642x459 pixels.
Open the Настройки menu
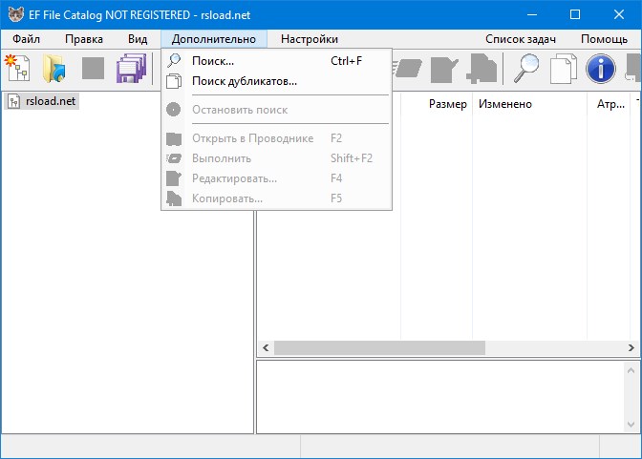click(310, 39)
